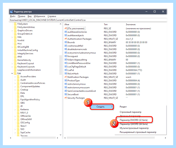Select the LeapSecondInformation key
Screen dimensions: 176x148
[x=29, y=70]
